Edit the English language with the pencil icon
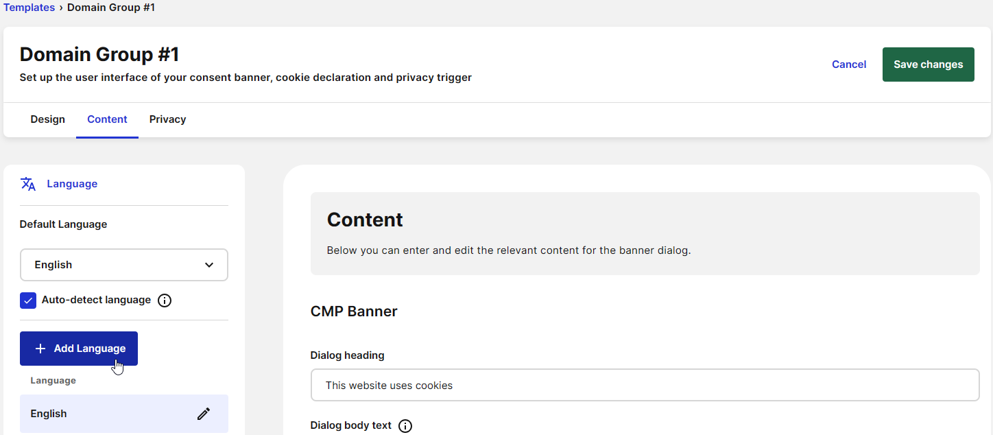The width and height of the screenshot is (993, 435). click(204, 414)
